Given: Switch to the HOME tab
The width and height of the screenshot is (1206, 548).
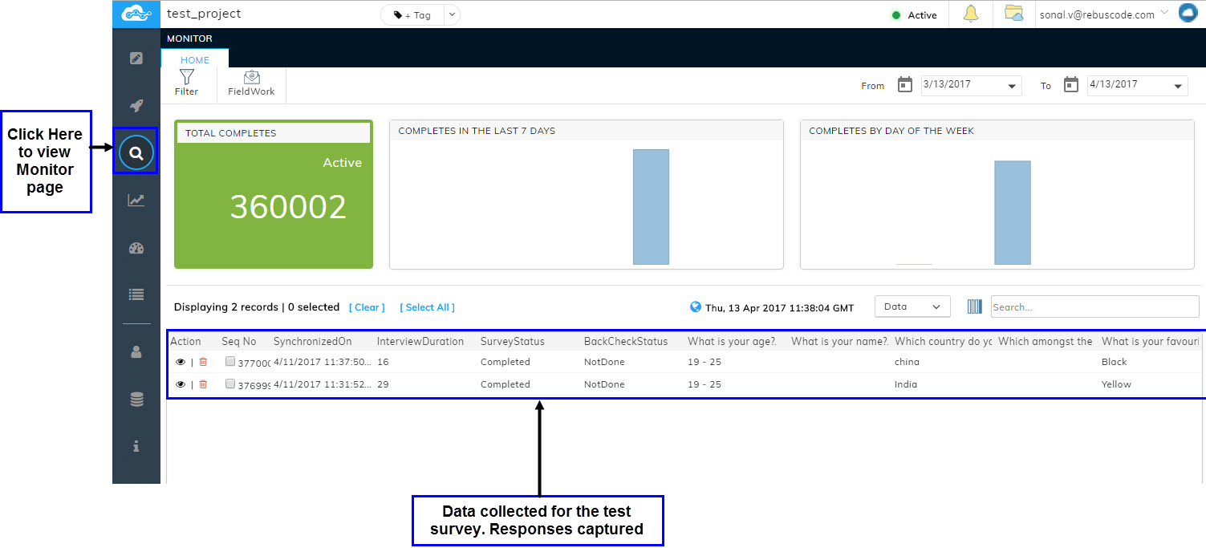Looking at the screenshot, I should tap(195, 59).
